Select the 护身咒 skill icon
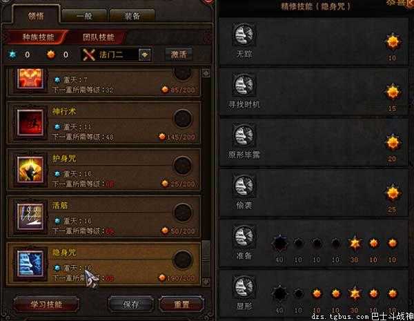The height and width of the screenshot is (321, 414). click(30, 170)
